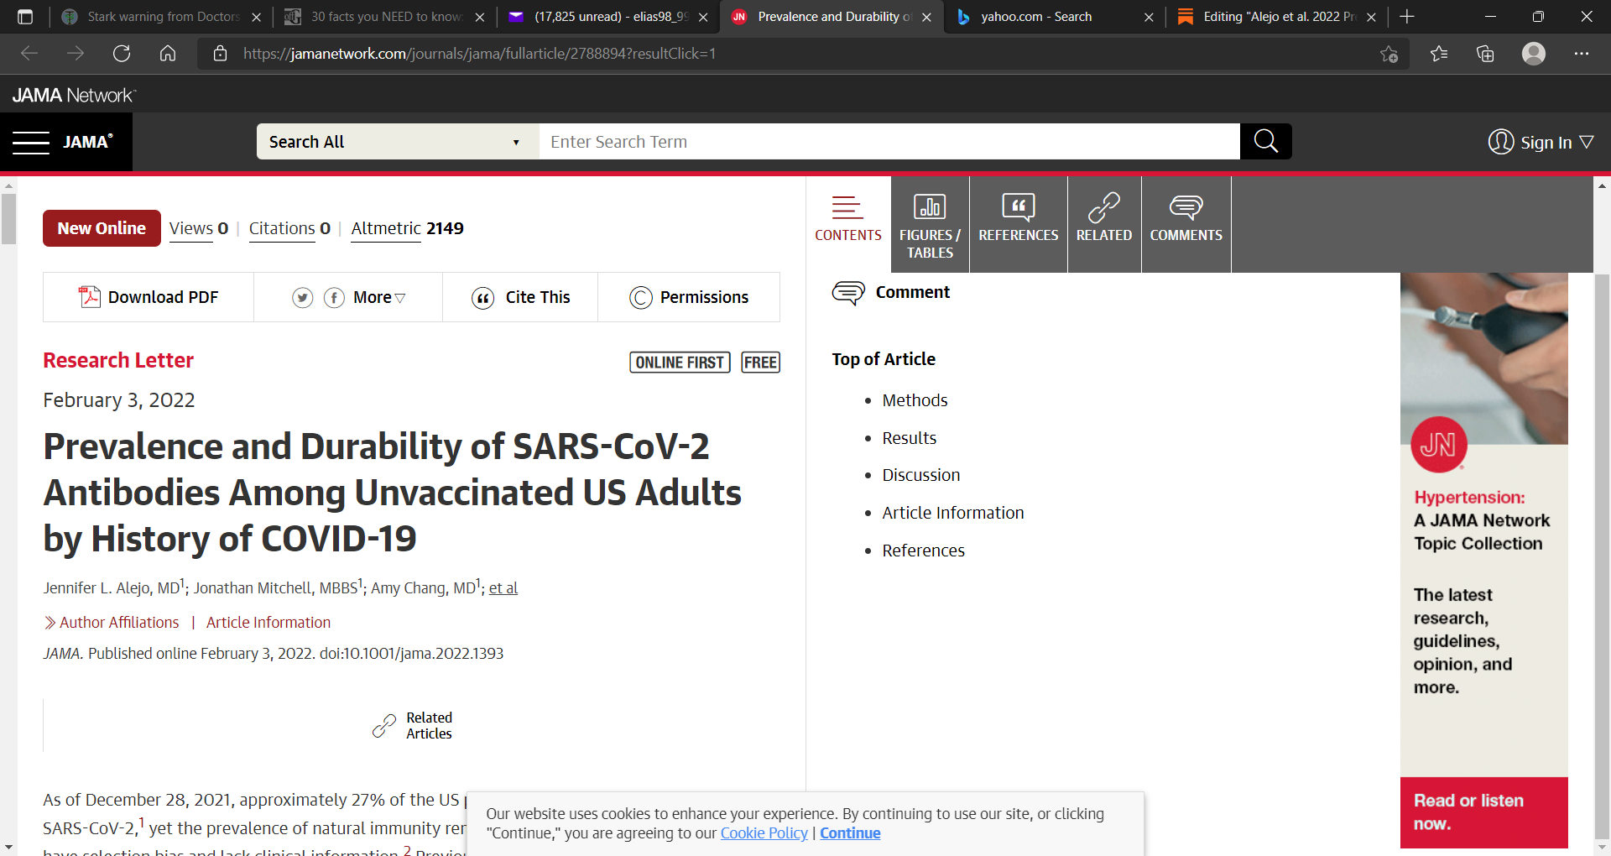Viewport: 1611px width, 856px height.
Task: Click the magnifier search button
Action: click(1266, 141)
